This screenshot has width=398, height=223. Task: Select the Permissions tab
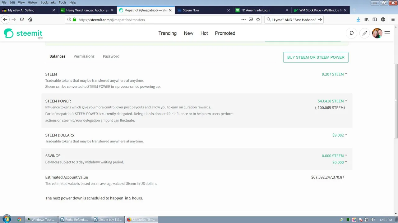tap(84, 56)
